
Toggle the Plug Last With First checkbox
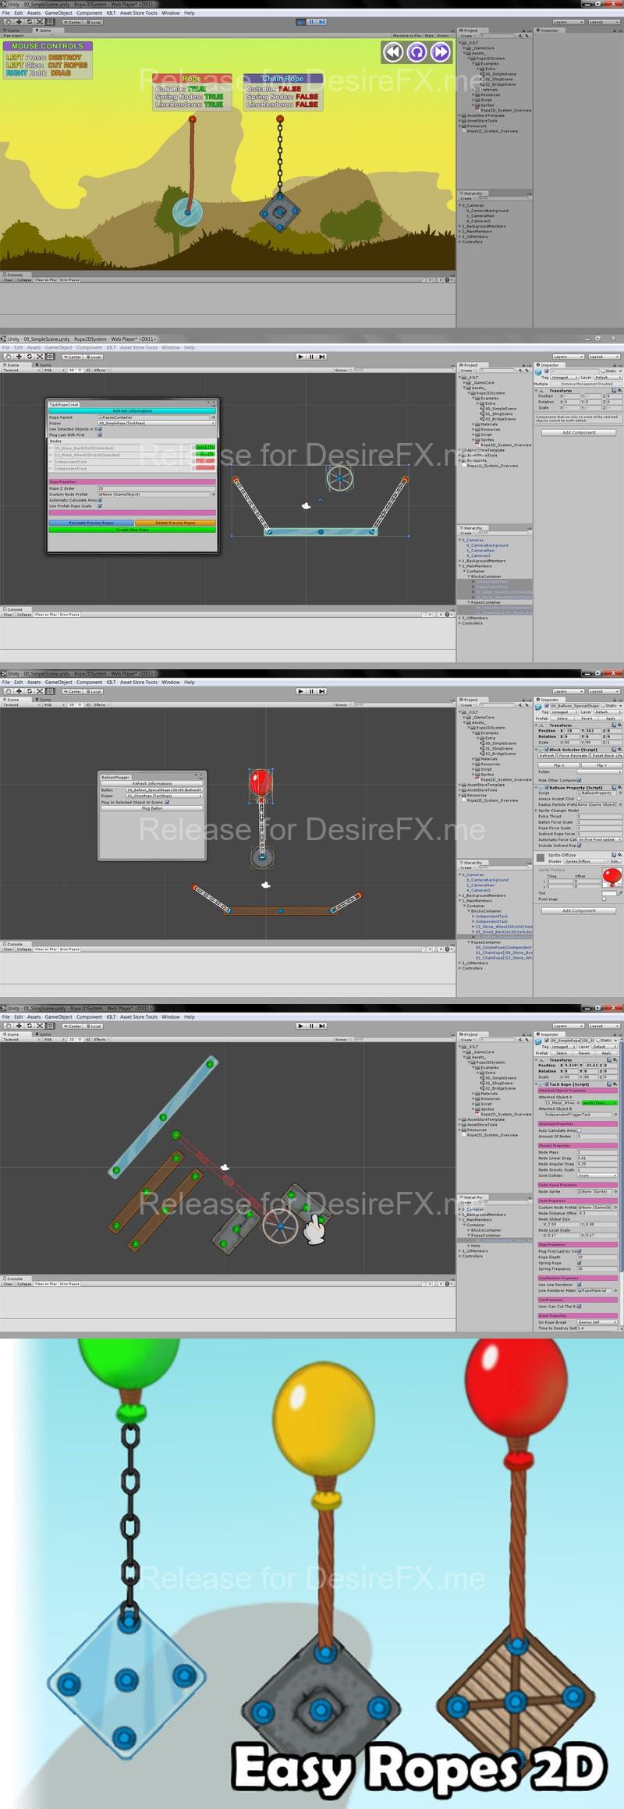(100, 435)
